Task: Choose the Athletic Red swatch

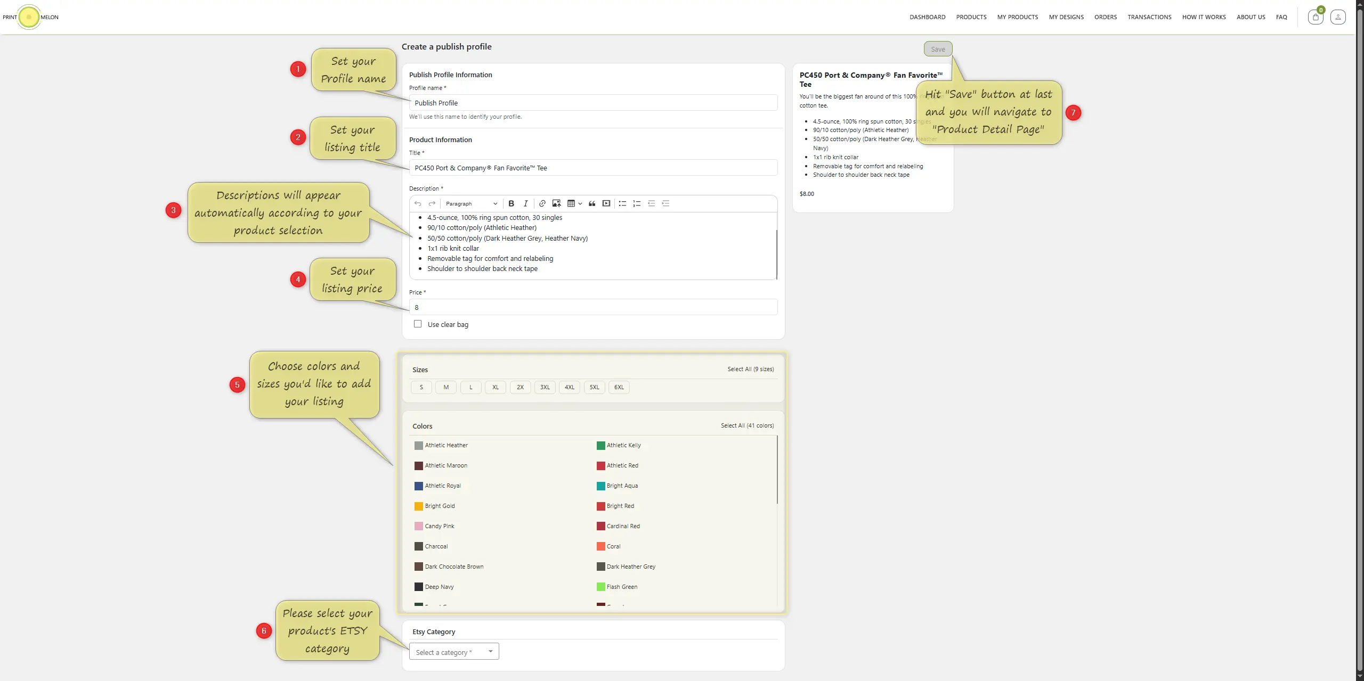Action: click(601, 466)
